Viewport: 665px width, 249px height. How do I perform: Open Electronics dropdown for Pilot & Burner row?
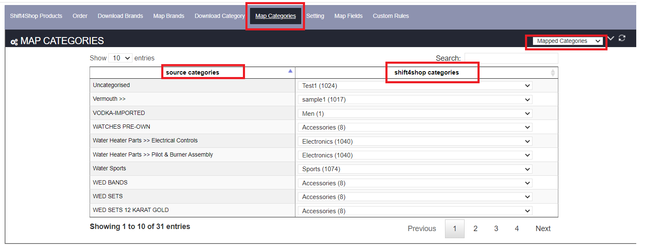coord(415,155)
